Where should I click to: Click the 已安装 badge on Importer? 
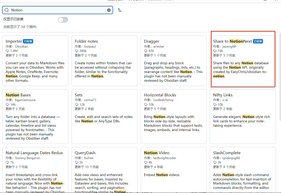28,41
